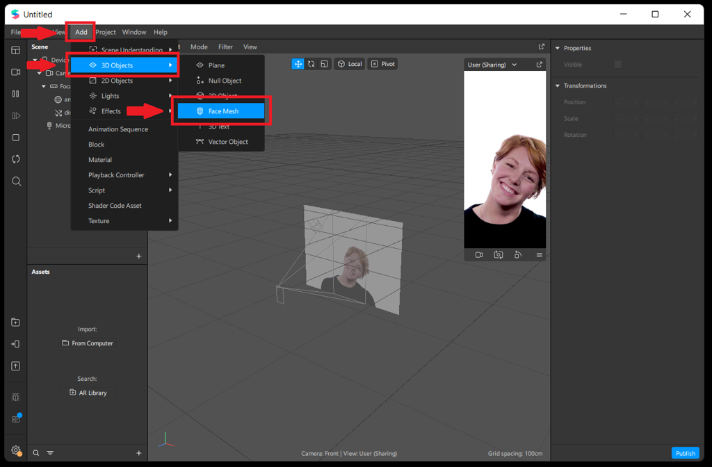Import assets From Computer
The height and width of the screenshot is (467, 712).
87,343
